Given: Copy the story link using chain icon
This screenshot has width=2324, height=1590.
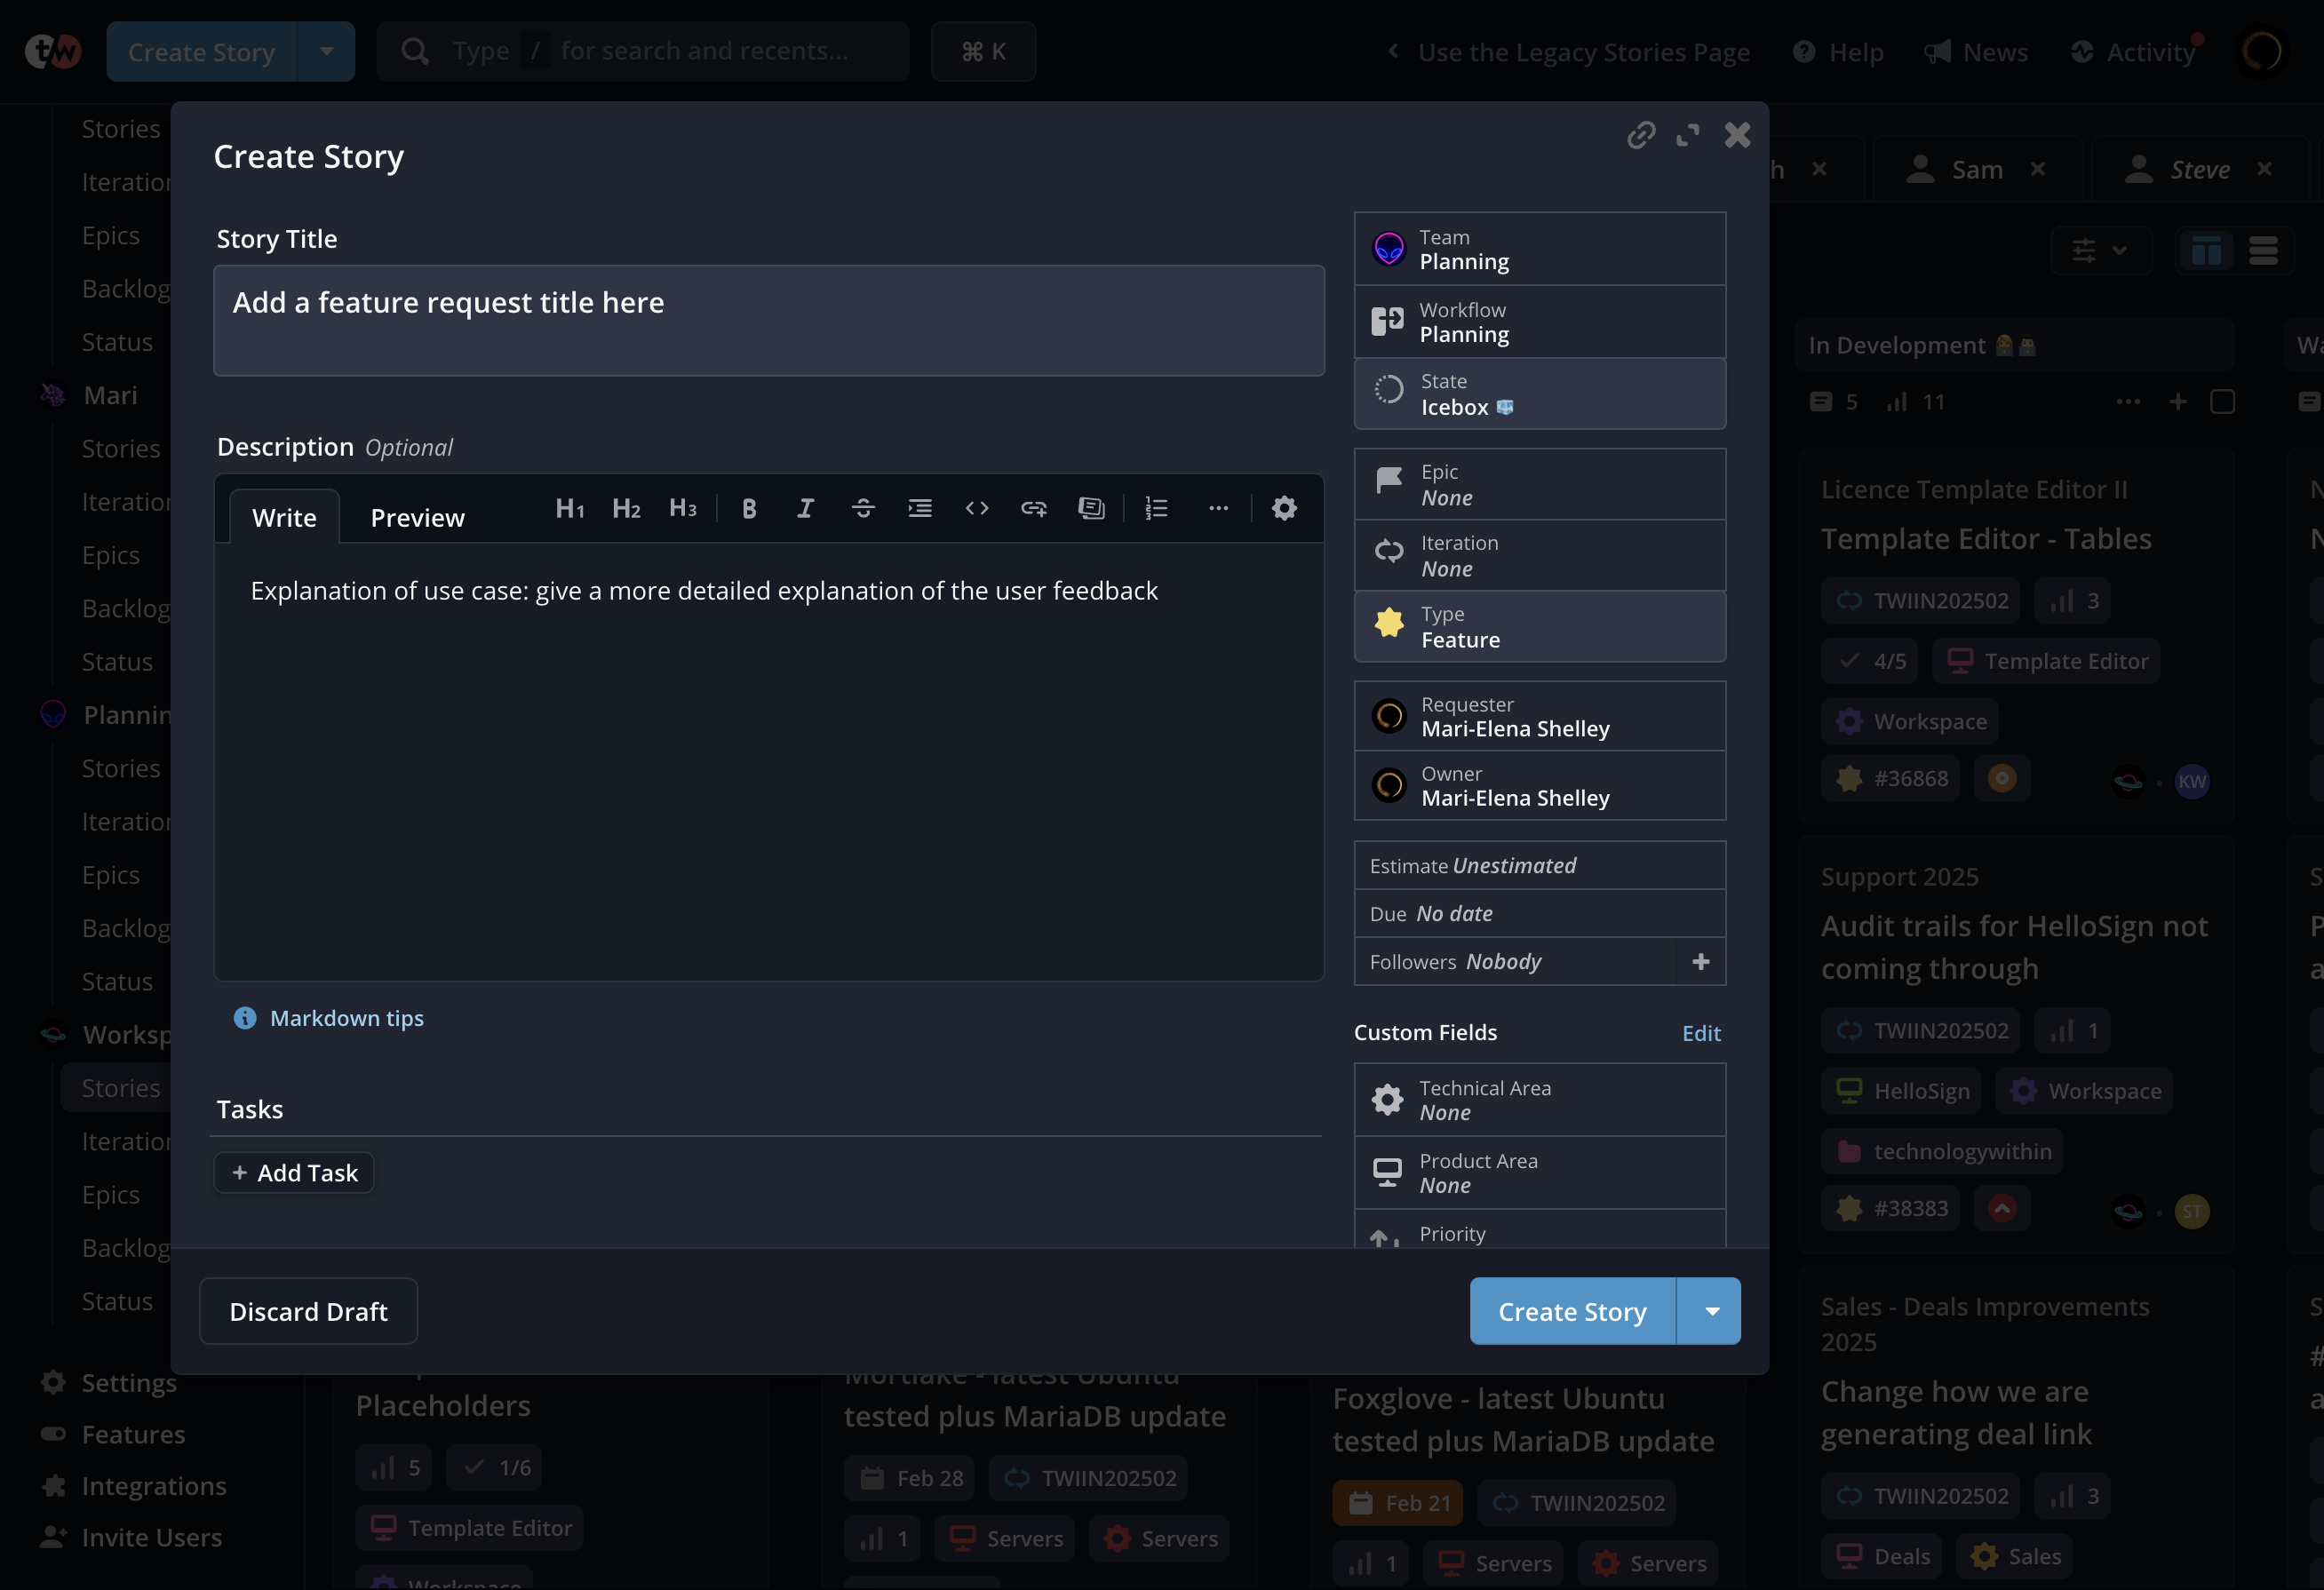Looking at the screenshot, I should 1641,134.
